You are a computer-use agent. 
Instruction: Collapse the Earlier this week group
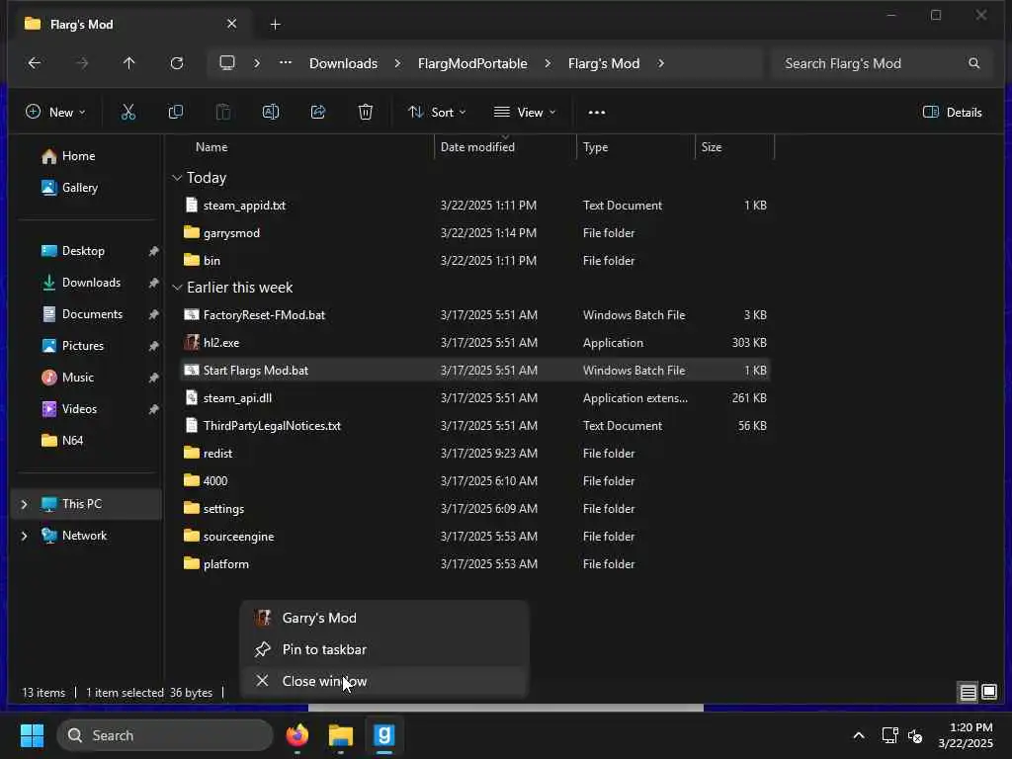coord(177,288)
